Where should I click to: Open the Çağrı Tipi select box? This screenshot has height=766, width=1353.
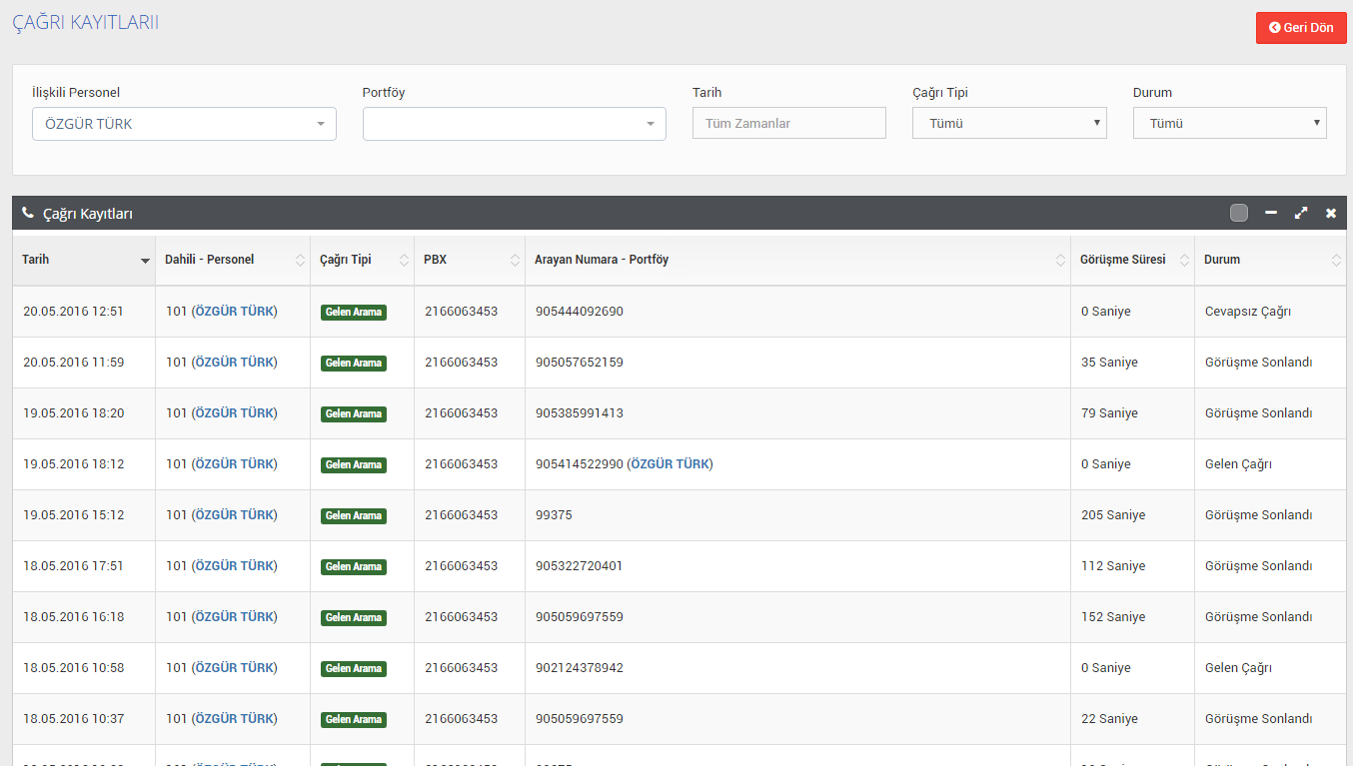click(1009, 123)
